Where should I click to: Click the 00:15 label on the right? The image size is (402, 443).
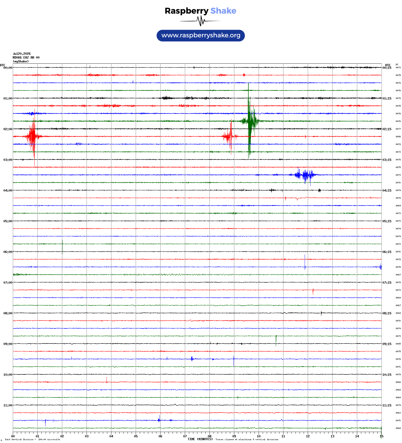tap(387, 68)
